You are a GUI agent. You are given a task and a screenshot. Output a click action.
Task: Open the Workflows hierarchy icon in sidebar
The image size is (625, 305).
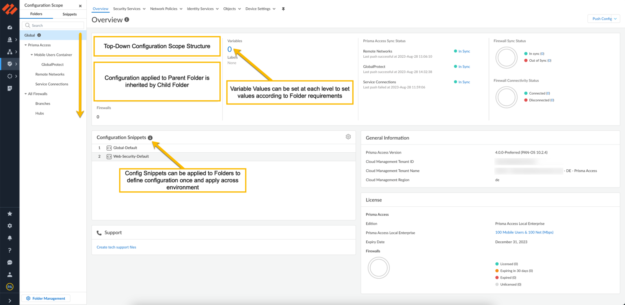[10, 52]
